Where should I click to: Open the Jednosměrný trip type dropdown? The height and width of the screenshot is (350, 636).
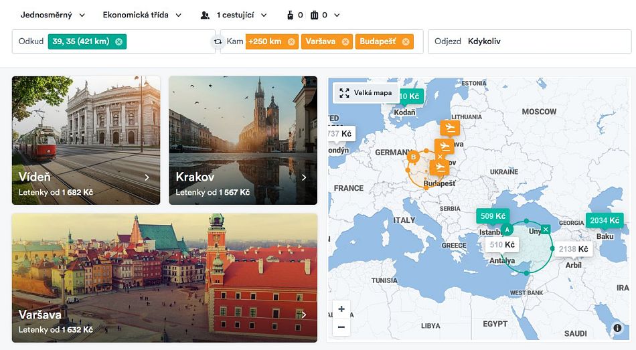pyautogui.click(x=53, y=15)
